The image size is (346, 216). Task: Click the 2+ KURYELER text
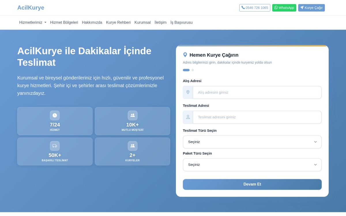[132, 157]
